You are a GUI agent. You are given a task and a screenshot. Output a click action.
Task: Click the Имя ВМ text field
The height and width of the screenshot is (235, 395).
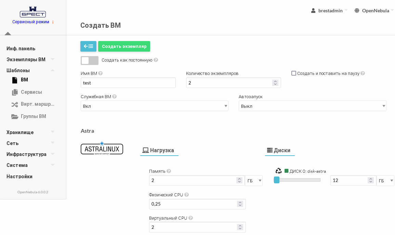128,83
